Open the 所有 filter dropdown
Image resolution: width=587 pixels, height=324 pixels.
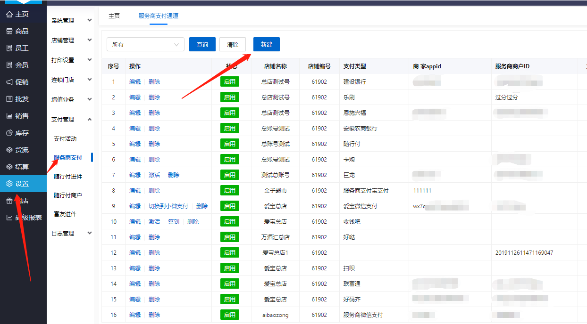[145, 44]
